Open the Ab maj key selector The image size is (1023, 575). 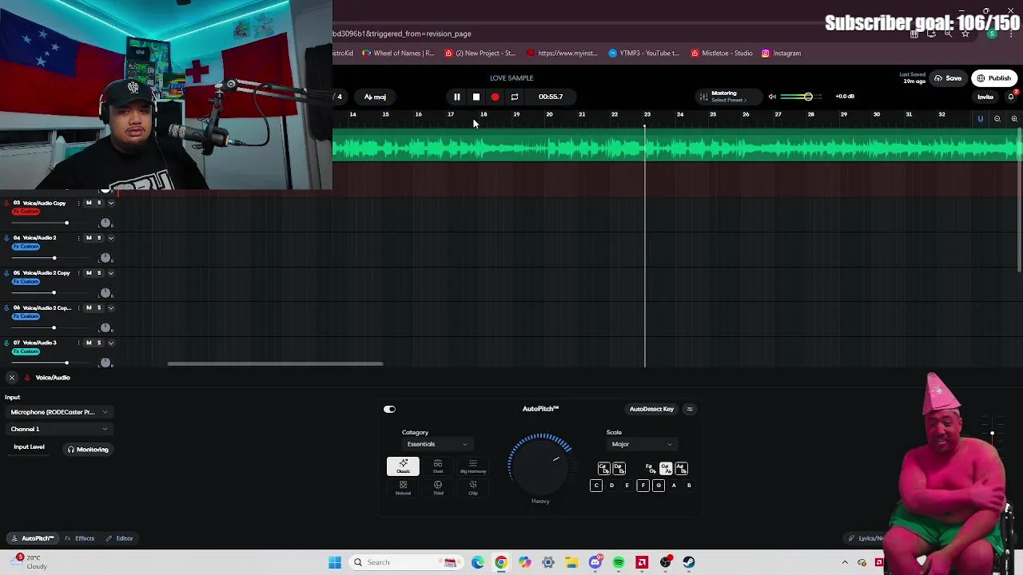point(375,97)
